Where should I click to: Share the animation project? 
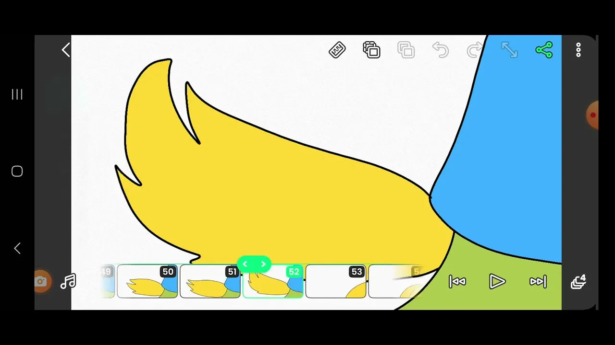544,50
